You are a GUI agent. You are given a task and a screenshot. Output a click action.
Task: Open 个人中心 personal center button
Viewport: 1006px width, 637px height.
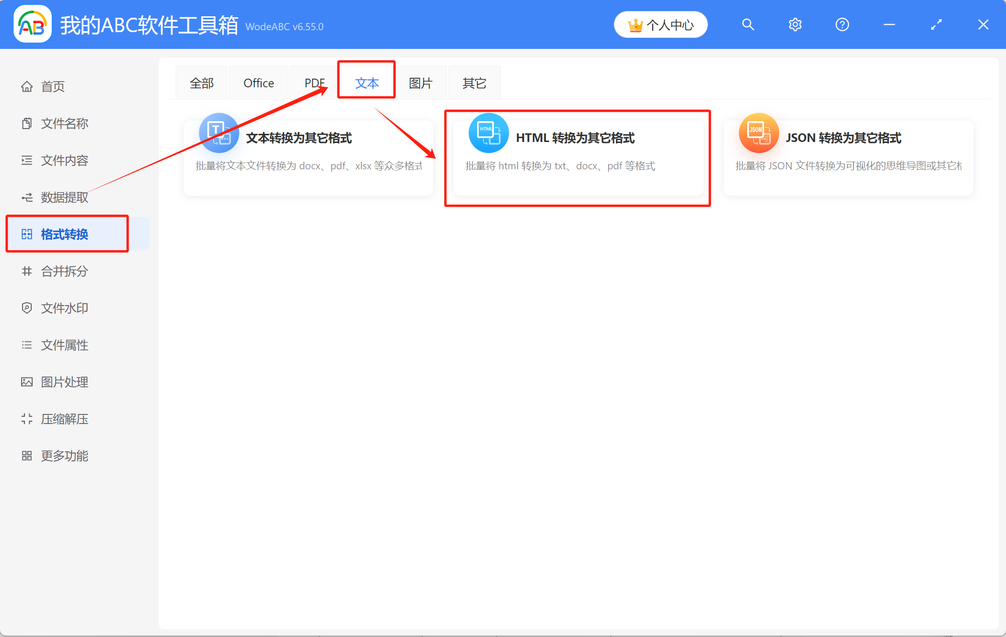(x=660, y=24)
